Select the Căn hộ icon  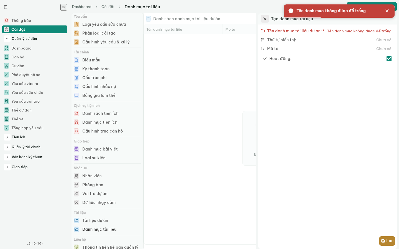point(7,57)
